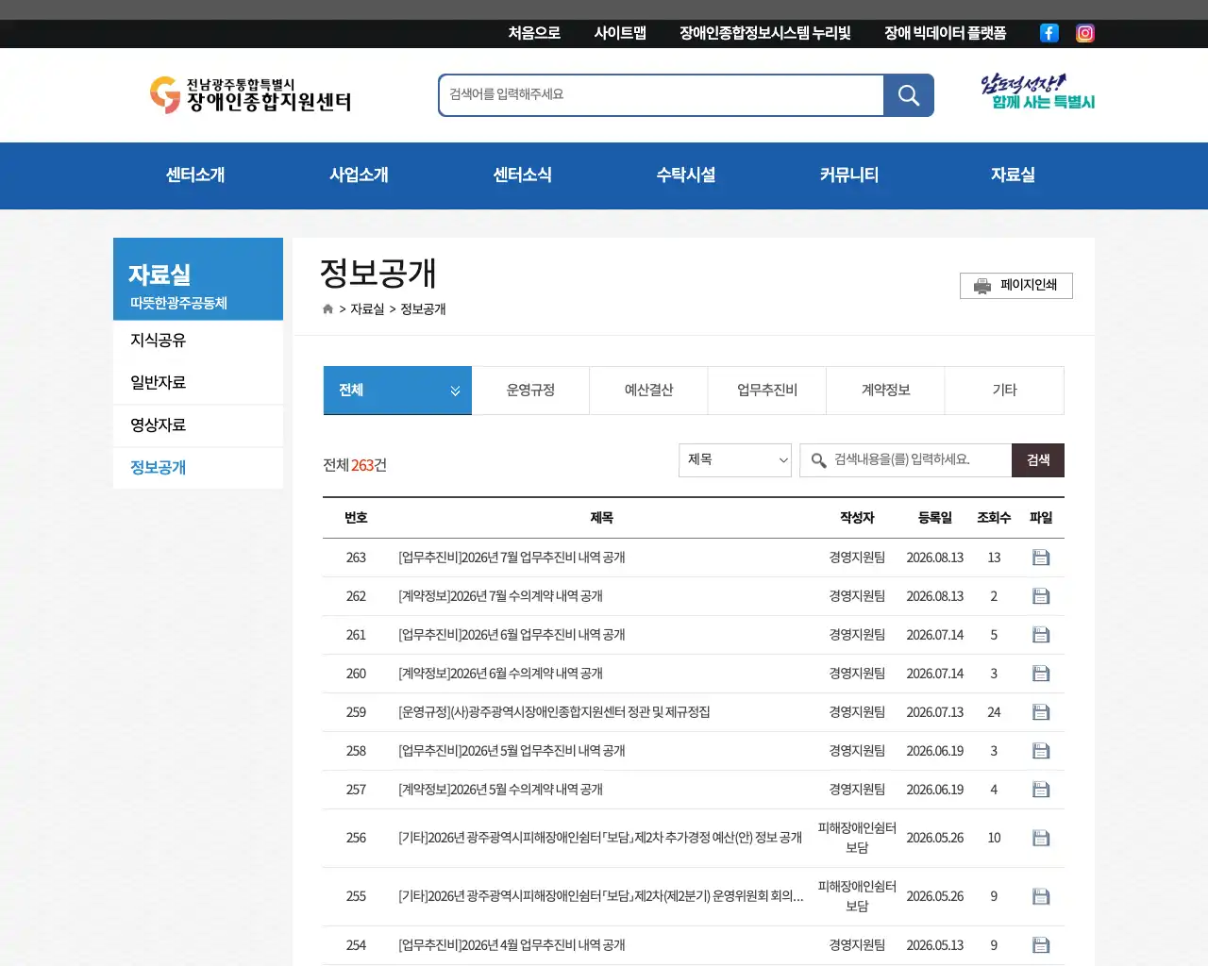Open post 2026년 6월 수의계약 내역 공개
Image resolution: width=1208 pixels, height=966 pixels.
tap(500, 674)
